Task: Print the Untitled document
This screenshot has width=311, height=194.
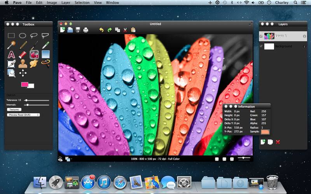Action: pos(86,30)
